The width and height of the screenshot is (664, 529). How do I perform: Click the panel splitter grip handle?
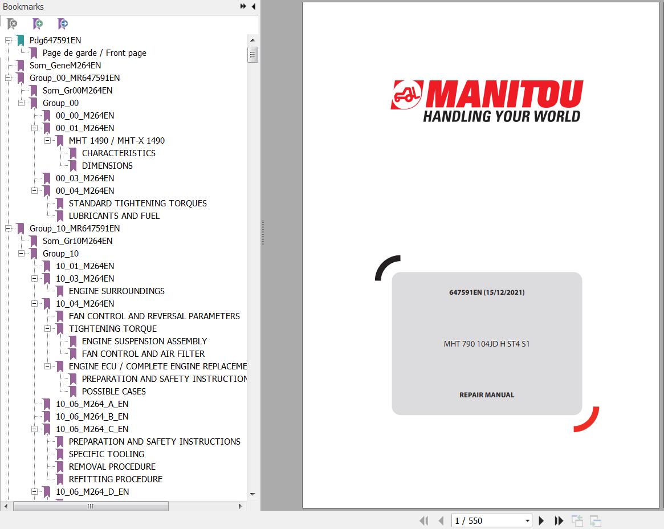(263, 233)
